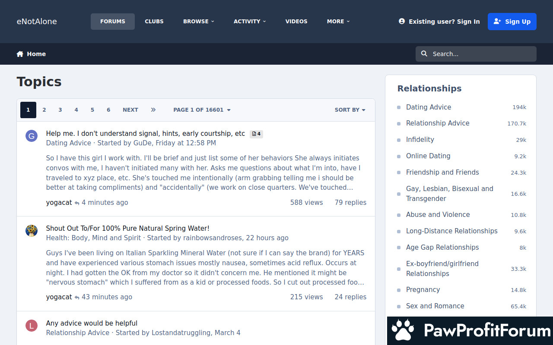Image resolution: width=553 pixels, height=345 pixels.
Task: Open Age Gap Relationships category
Action: click(442, 248)
